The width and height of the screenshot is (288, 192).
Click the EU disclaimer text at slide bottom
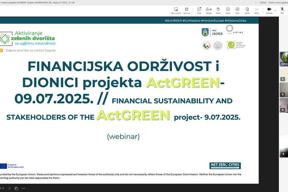tap(121, 176)
